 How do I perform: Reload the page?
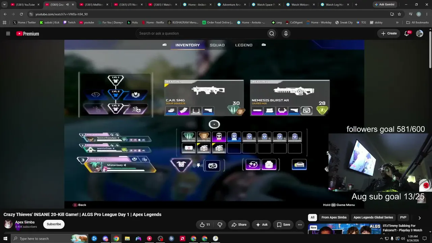pyautogui.click(x=21, y=14)
